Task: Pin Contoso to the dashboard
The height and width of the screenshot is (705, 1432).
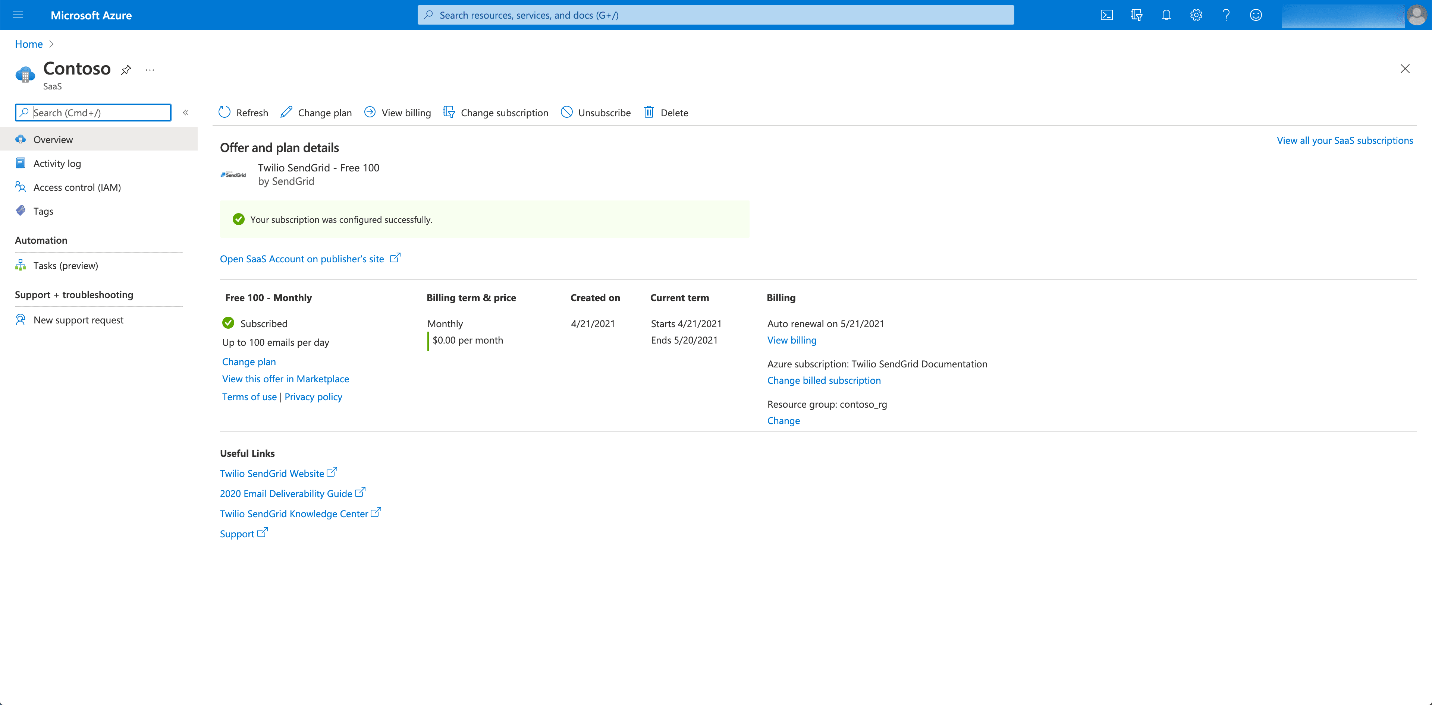Action: (126, 69)
